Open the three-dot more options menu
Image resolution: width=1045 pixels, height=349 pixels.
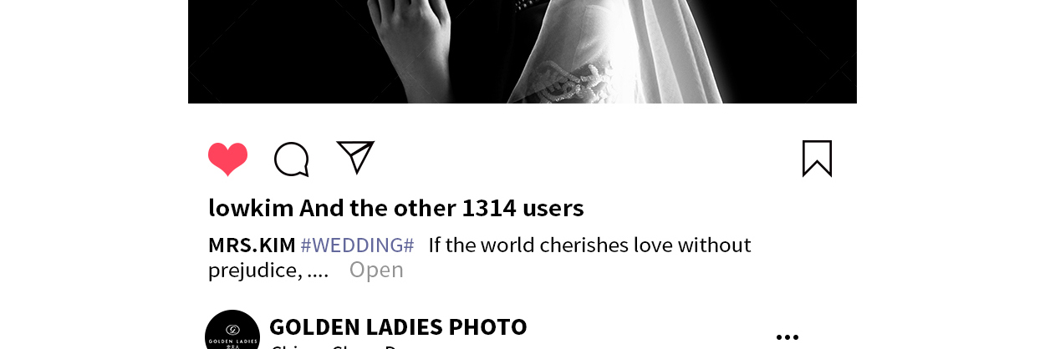(x=787, y=337)
